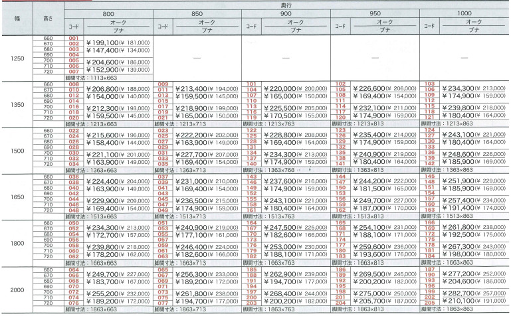
Task: Select the 800 depth column header
Action: point(108,13)
